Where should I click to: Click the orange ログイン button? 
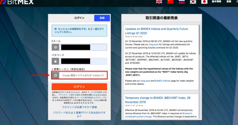click(x=79, y=87)
